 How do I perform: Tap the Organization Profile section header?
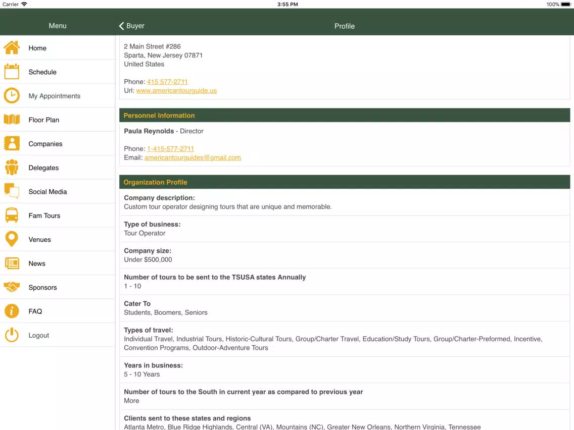pyautogui.click(x=345, y=182)
